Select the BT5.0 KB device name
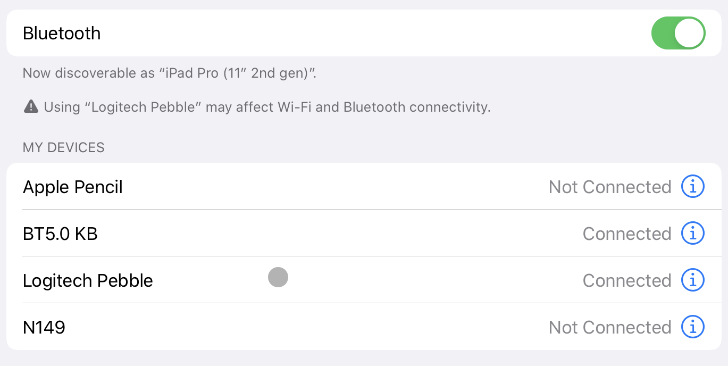Viewport: 728px width, 366px height. click(60, 234)
